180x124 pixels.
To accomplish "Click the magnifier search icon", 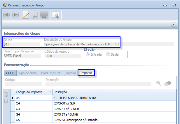I will coord(158,83).
